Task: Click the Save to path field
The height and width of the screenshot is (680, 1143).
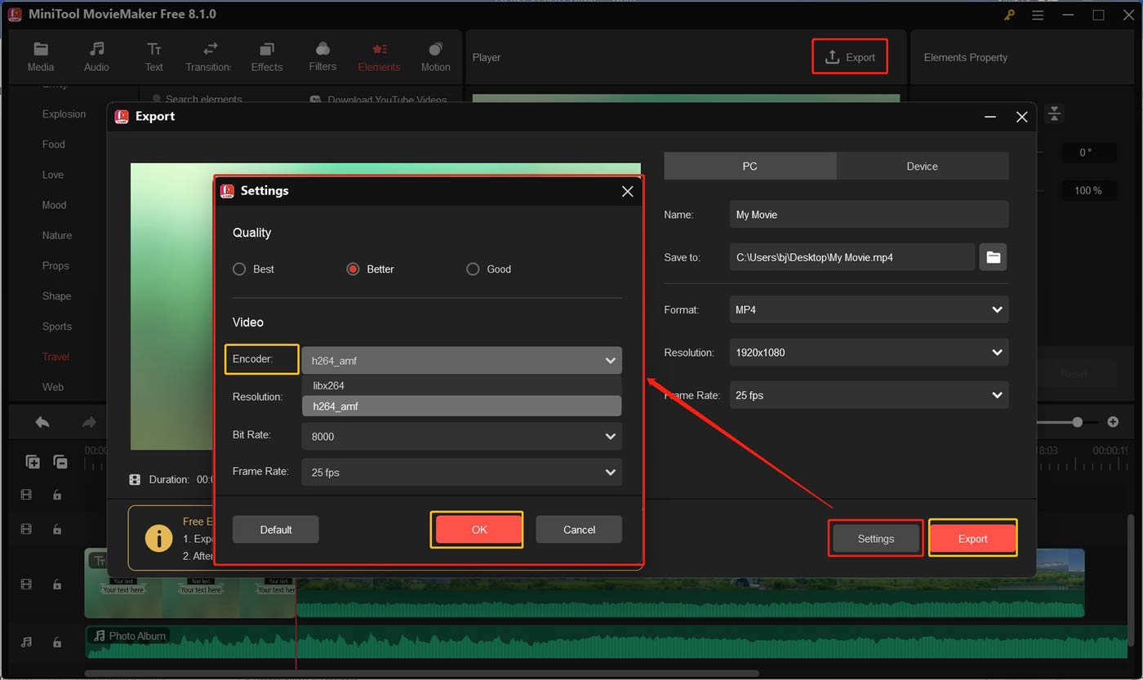Action: [x=852, y=257]
